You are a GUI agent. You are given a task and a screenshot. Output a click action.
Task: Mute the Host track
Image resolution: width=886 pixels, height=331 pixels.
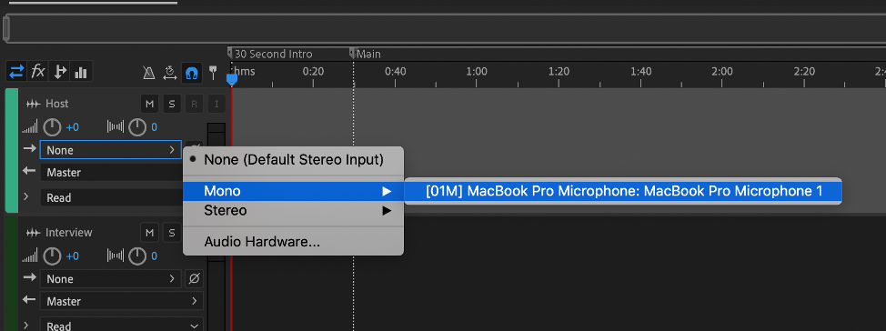(150, 104)
